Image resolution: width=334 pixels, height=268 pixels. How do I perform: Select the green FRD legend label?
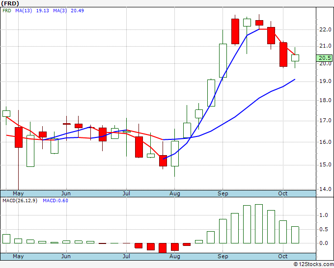tap(7, 11)
